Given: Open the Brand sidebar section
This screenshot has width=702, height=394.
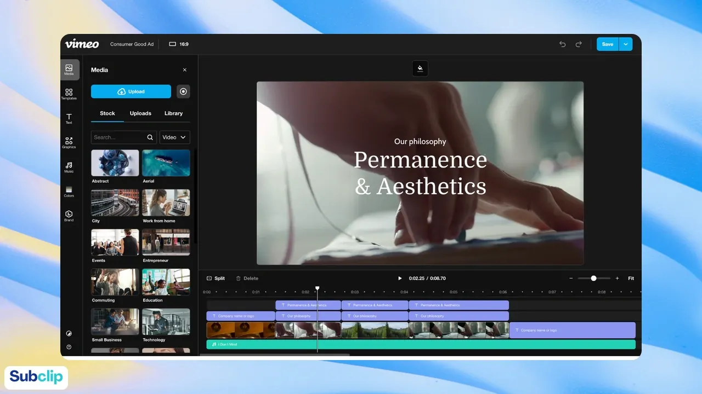Looking at the screenshot, I should pyautogui.click(x=69, y=216).
